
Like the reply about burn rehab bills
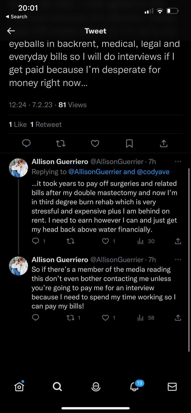106,241
